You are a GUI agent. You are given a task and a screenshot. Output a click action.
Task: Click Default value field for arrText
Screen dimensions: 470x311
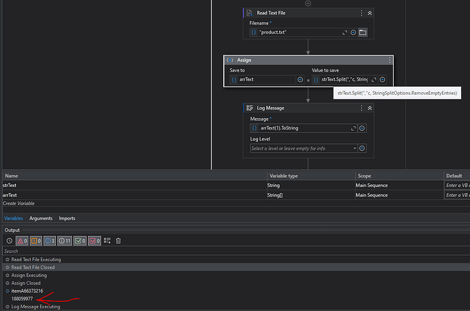point(457,195)
